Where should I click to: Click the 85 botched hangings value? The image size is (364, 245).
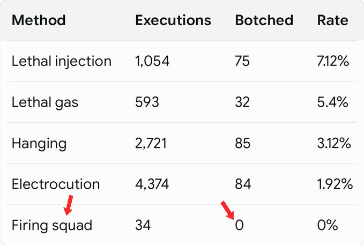243,143
